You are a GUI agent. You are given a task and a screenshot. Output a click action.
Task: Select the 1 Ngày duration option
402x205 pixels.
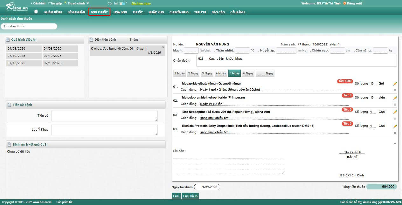[x=180, y=73]
